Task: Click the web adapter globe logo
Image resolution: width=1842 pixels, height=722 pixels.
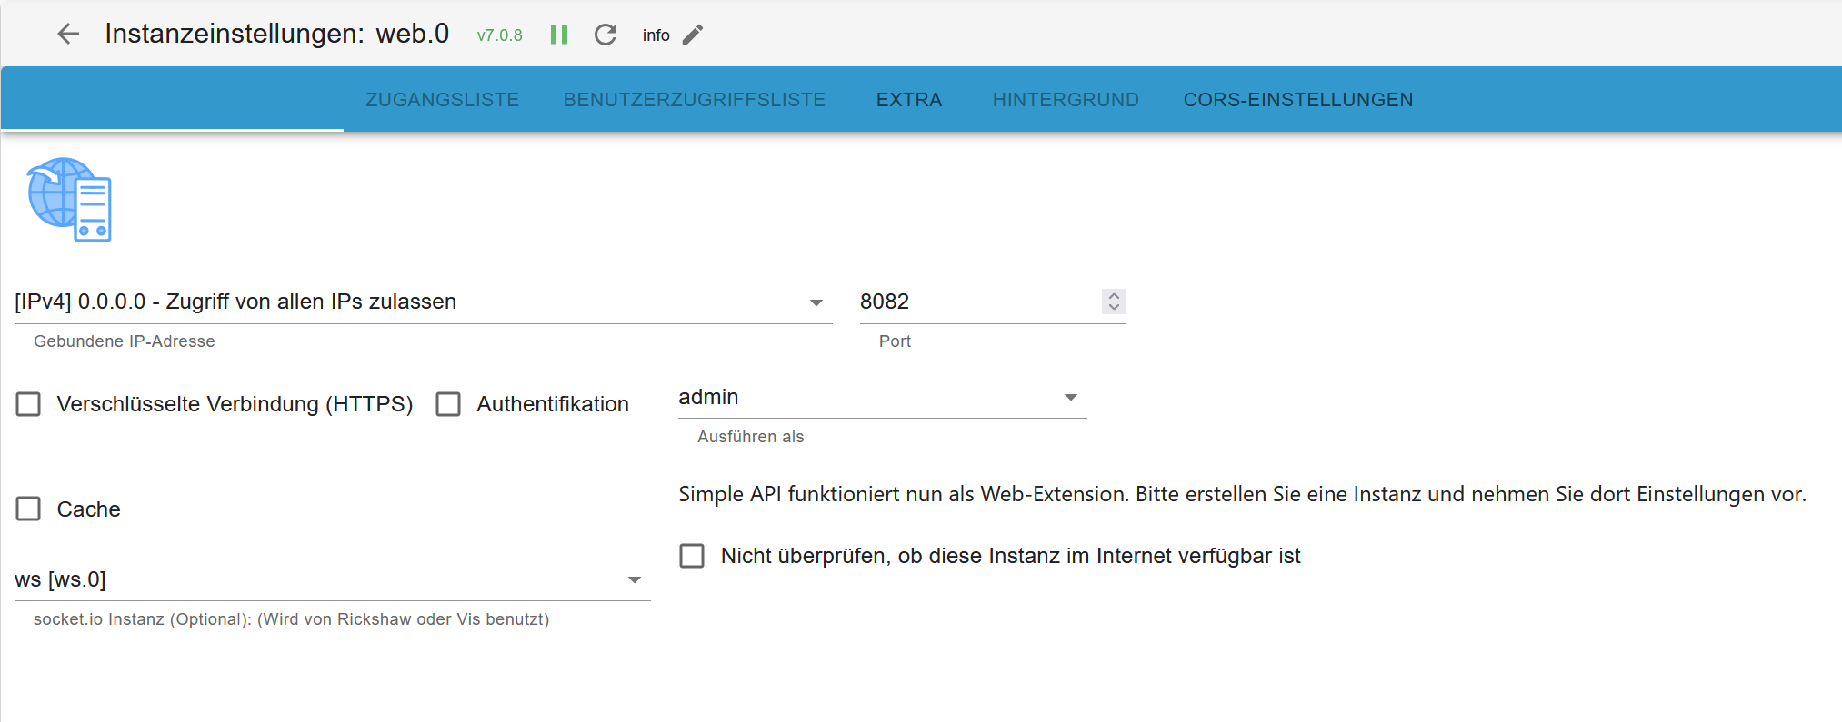Action: pos(70,200)
